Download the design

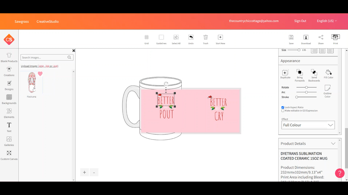pos(306,39)
